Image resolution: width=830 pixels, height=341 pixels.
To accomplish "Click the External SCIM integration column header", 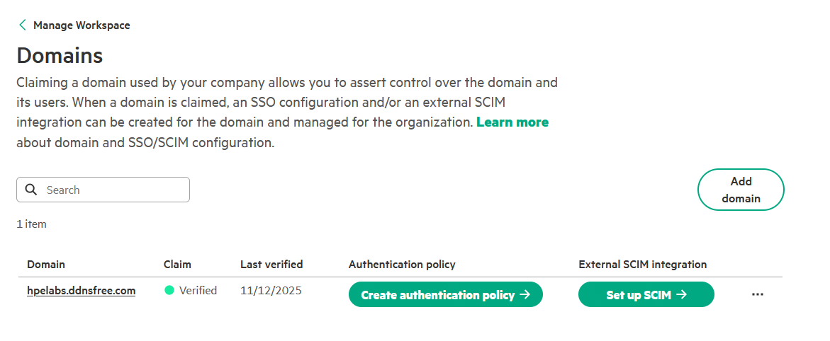I will point(642,265).
